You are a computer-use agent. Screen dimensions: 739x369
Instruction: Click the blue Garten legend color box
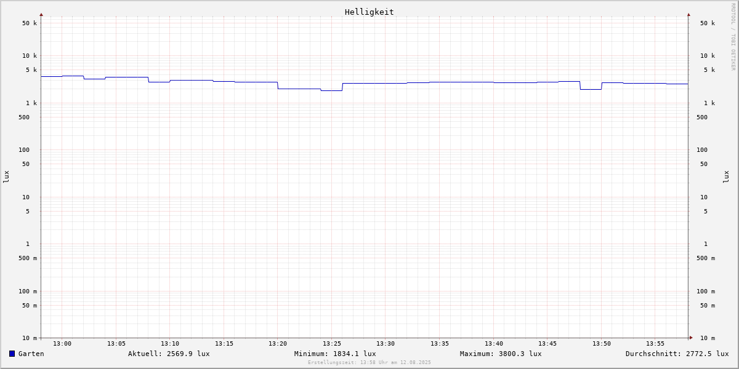[12, 354]
